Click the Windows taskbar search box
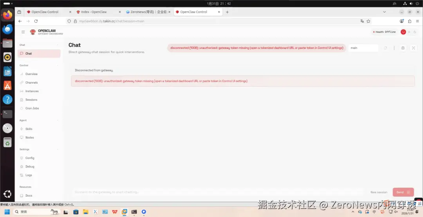Image resolution: width=423 pixels, height=217 pixels. 37,212
